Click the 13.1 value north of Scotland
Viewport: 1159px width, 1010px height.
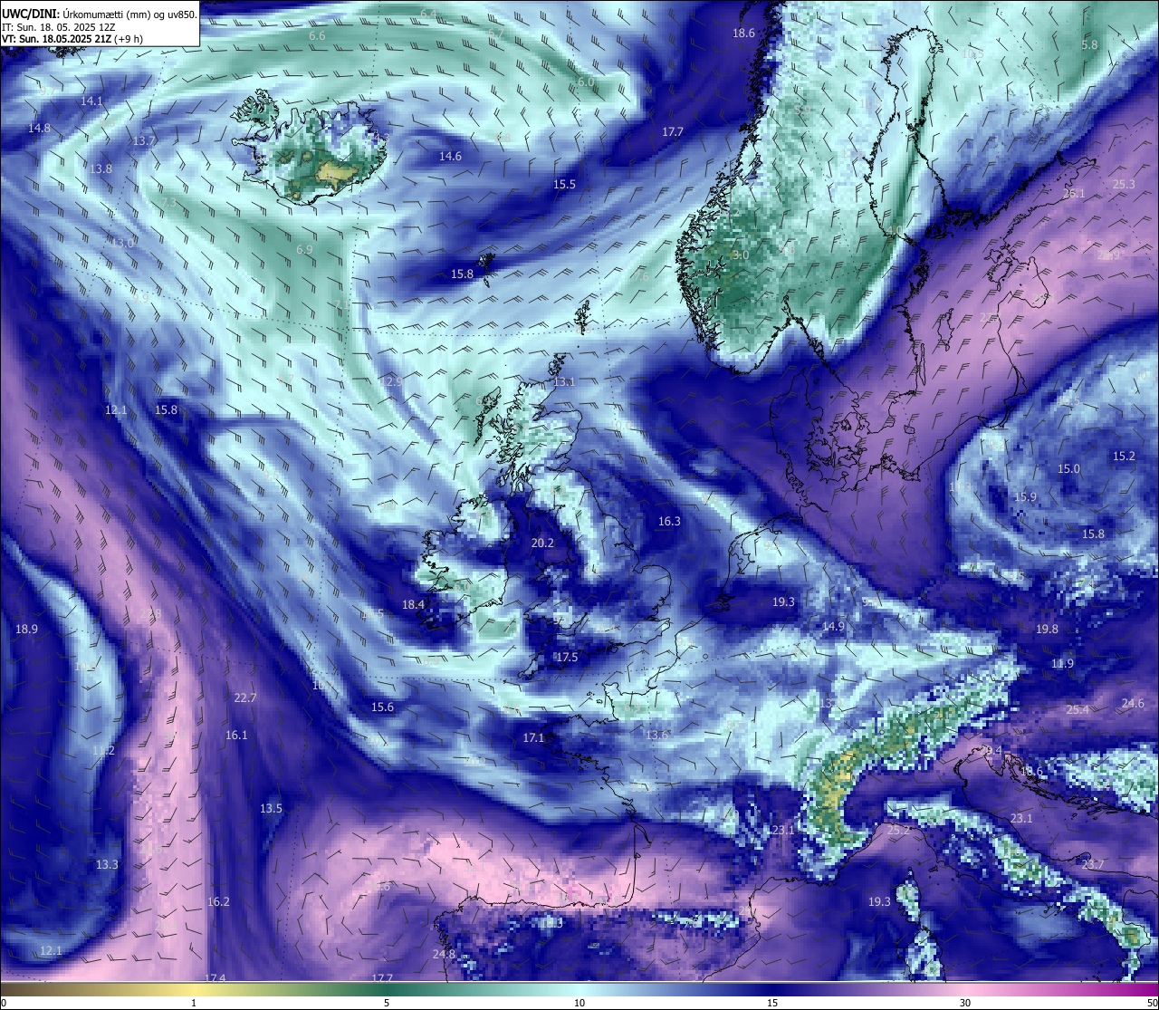click(564, 381)
